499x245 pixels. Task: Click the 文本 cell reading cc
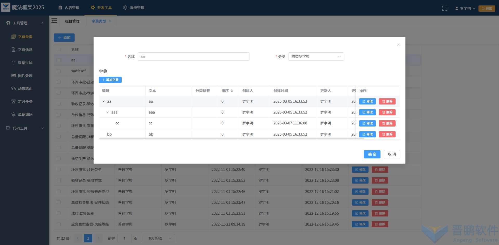tap(150, 123)
